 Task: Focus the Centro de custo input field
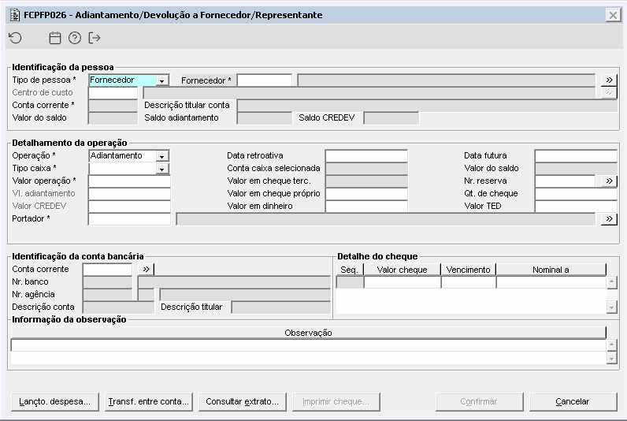(113, 93)
